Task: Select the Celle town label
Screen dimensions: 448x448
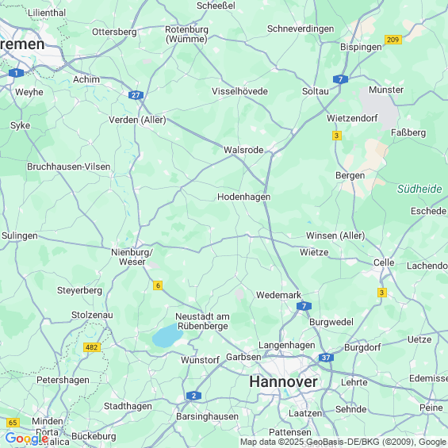Action: pos(384,262)
